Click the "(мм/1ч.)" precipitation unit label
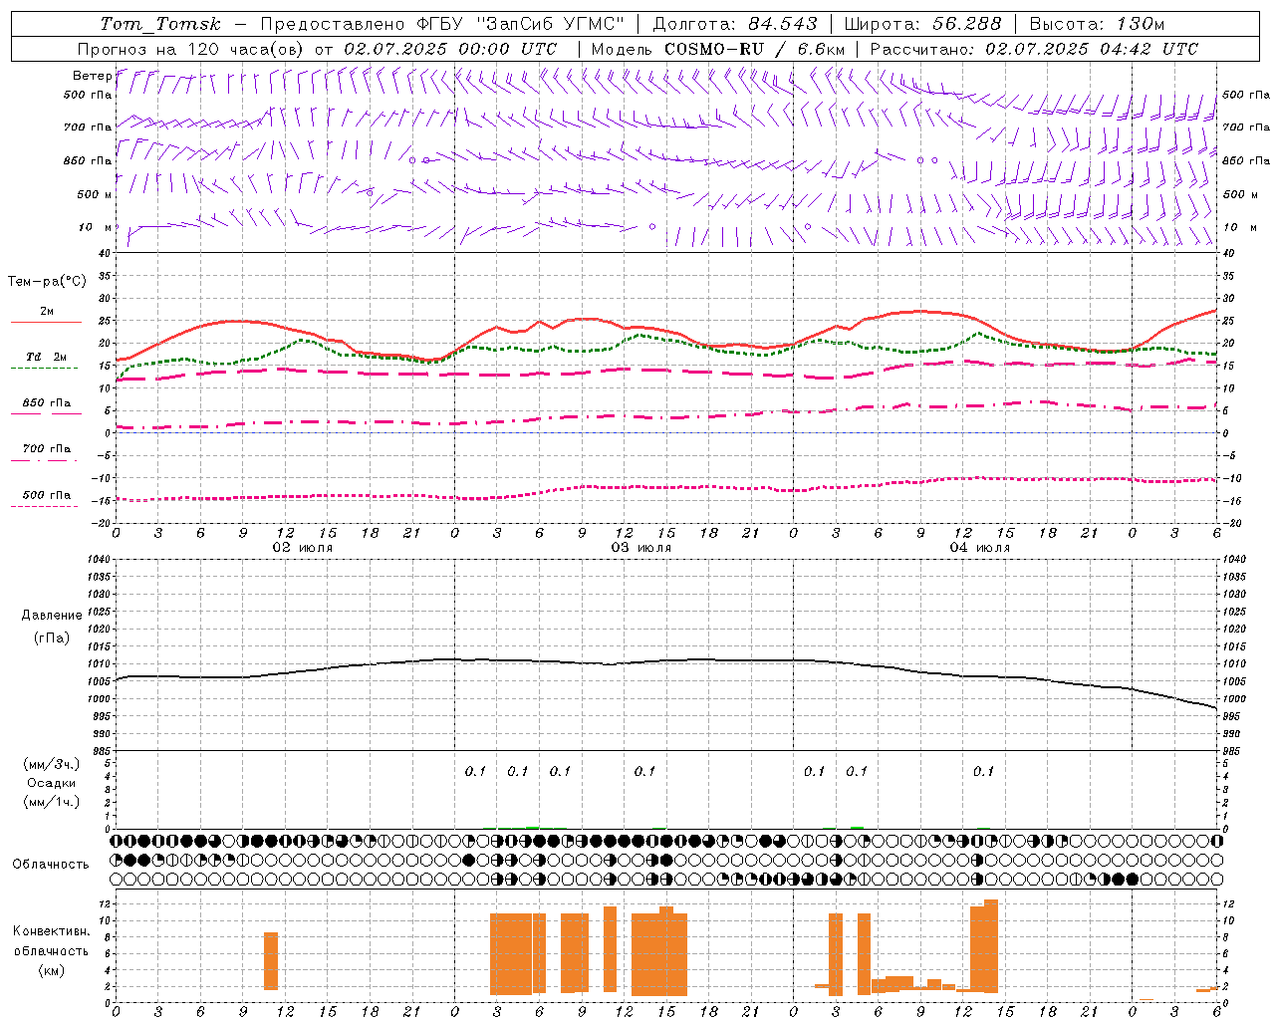Viewport: 1275px width, 1020px height. (52, 802)
